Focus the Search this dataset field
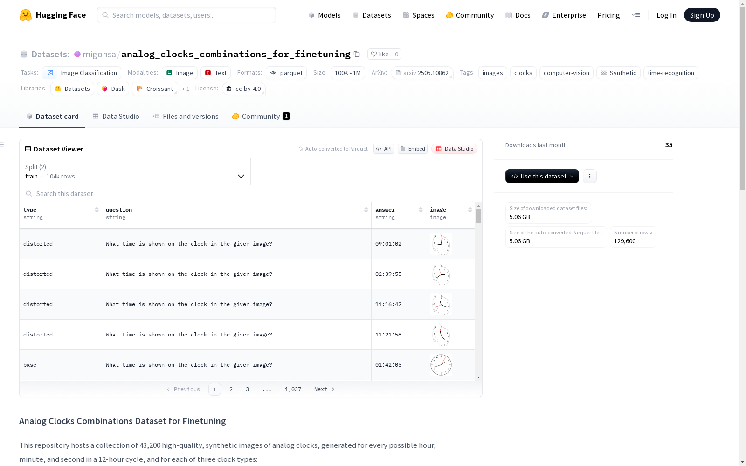 (251, 193)
